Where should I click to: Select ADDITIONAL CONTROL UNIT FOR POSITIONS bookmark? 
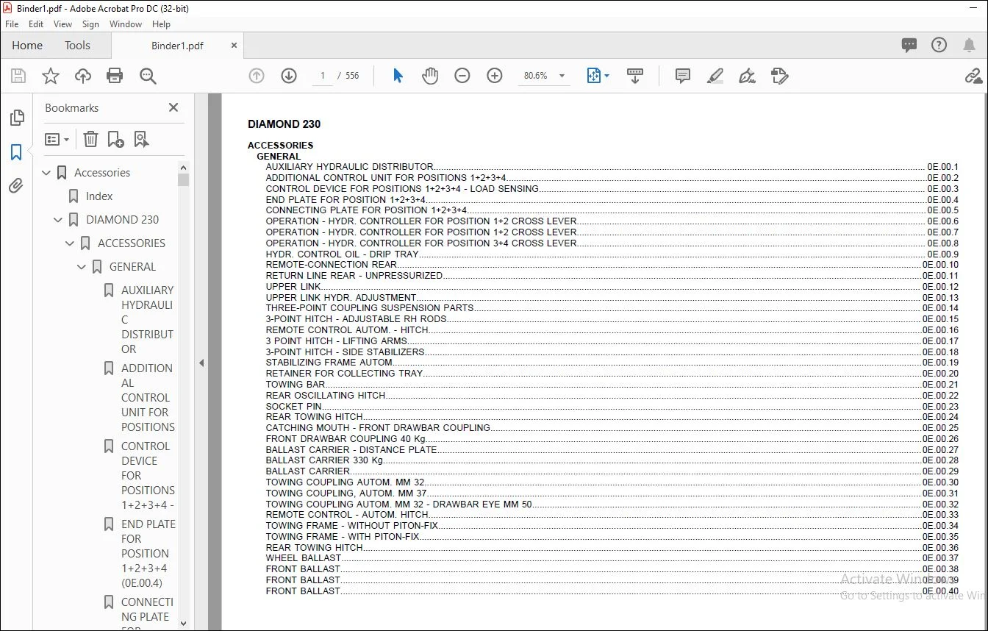click(x=148, y=398)
